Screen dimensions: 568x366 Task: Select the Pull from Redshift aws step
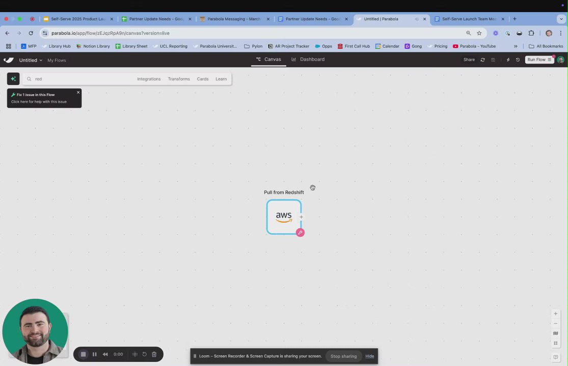pyautogui.click(x=284, y=217)
